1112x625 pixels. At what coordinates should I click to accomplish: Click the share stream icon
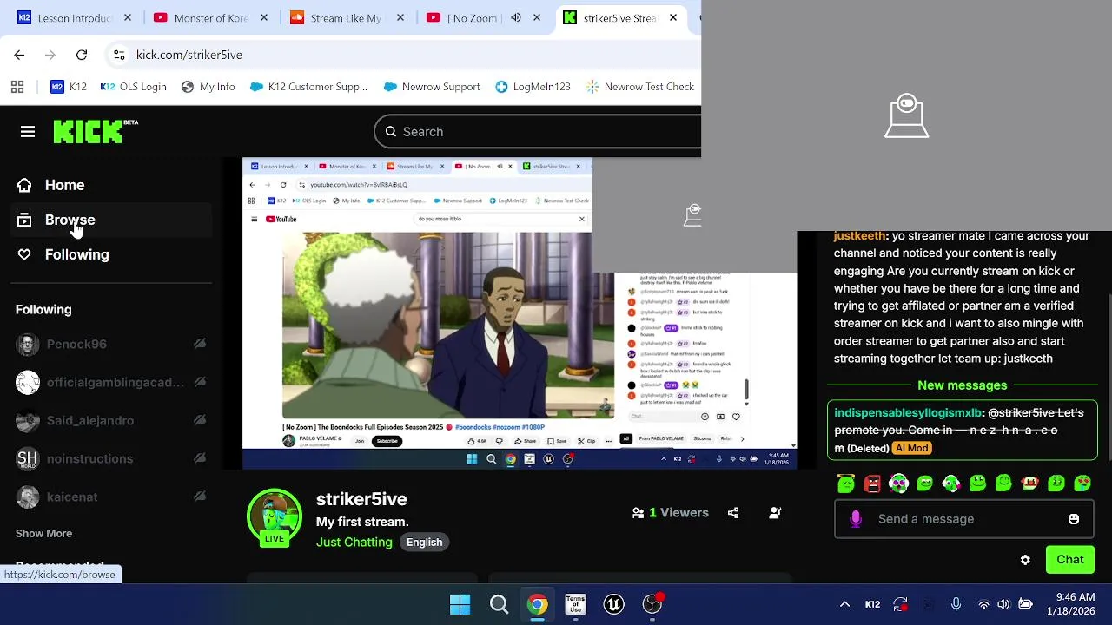(733, 512)
